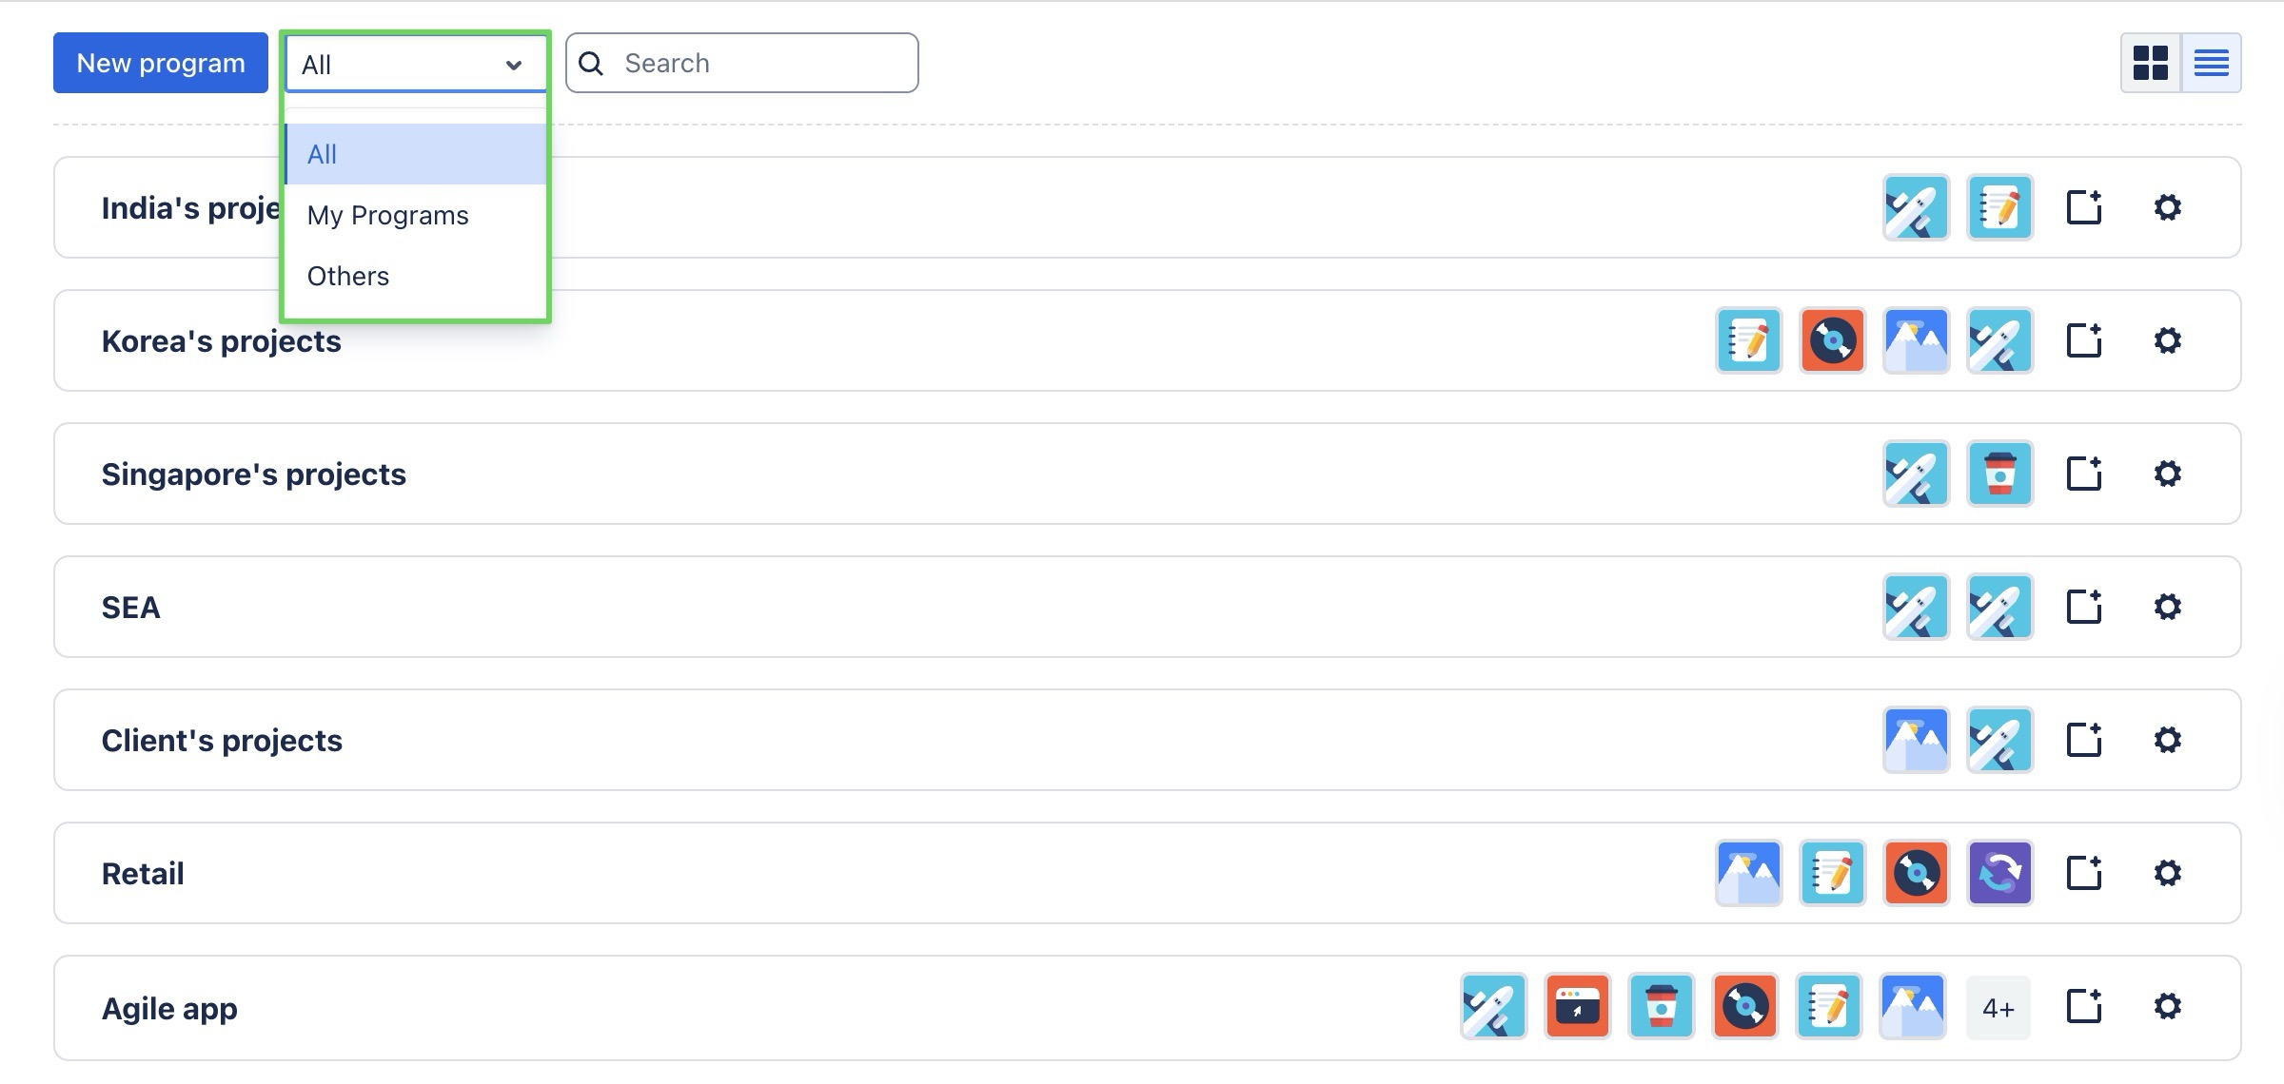The image size is (2284, 1084).
Task: Select Others from filter list
Action: click(348, 276)
